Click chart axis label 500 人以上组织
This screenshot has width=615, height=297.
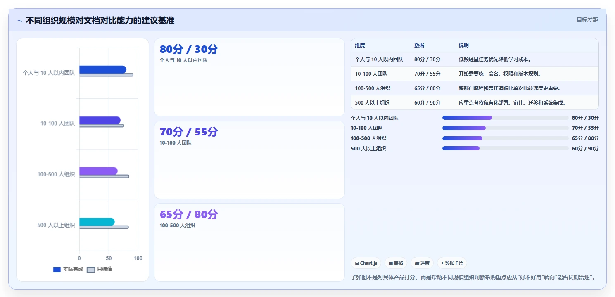pos(56,225)
